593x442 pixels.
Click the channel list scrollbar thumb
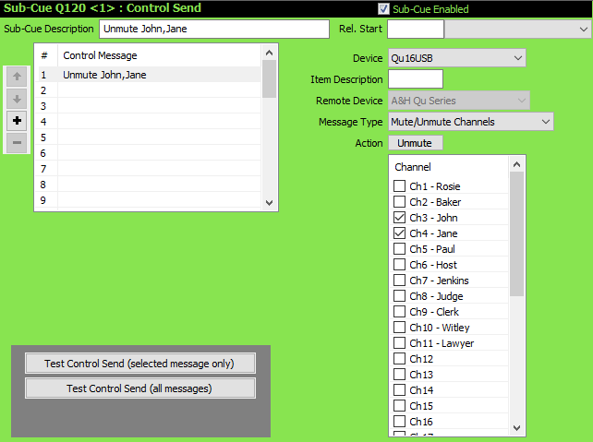coord(516,234)
